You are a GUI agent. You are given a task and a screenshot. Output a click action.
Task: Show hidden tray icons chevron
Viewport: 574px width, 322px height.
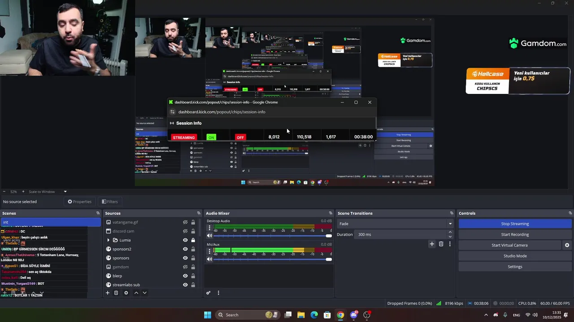point(486,315)
